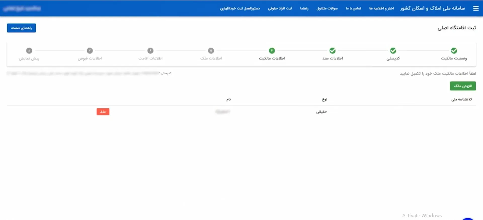Click the سامانه ملی املاک و اسکان کشور title
The height and width of the screenshot is (220, 483).
pos(433,8)
